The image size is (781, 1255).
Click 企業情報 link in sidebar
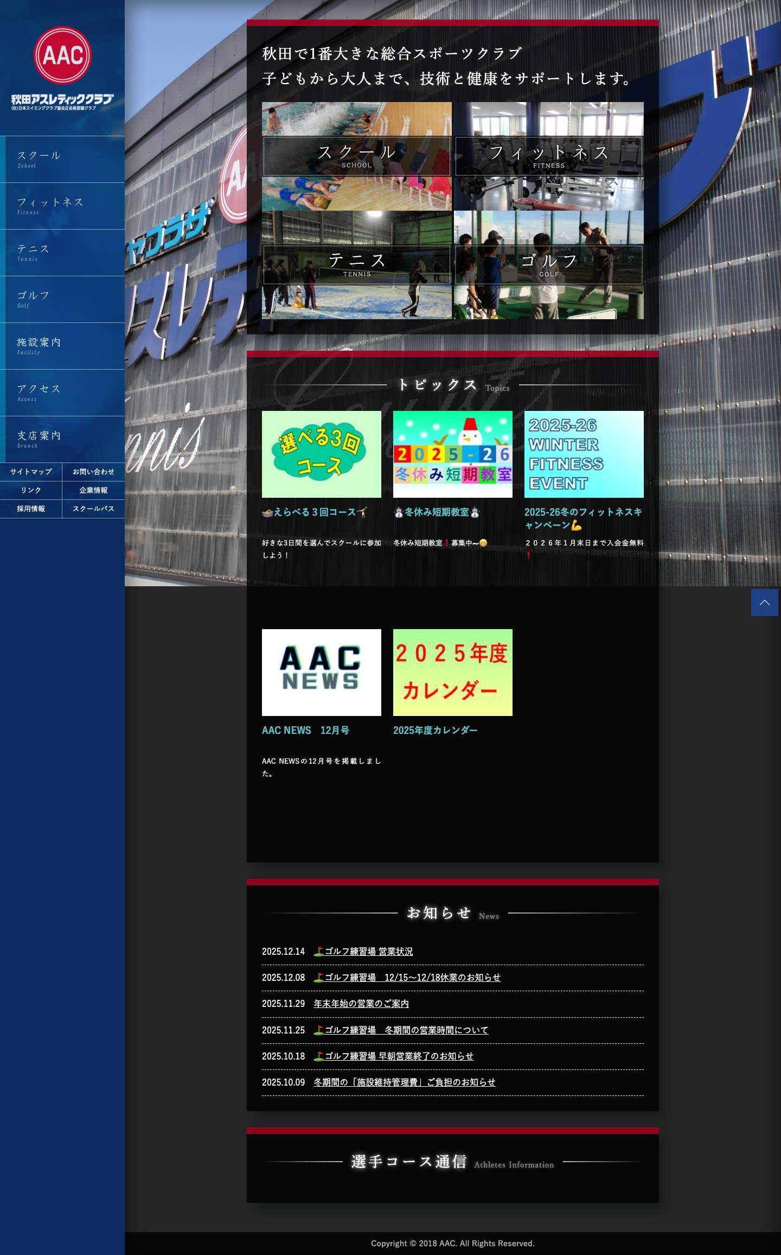tap(93, 490)
